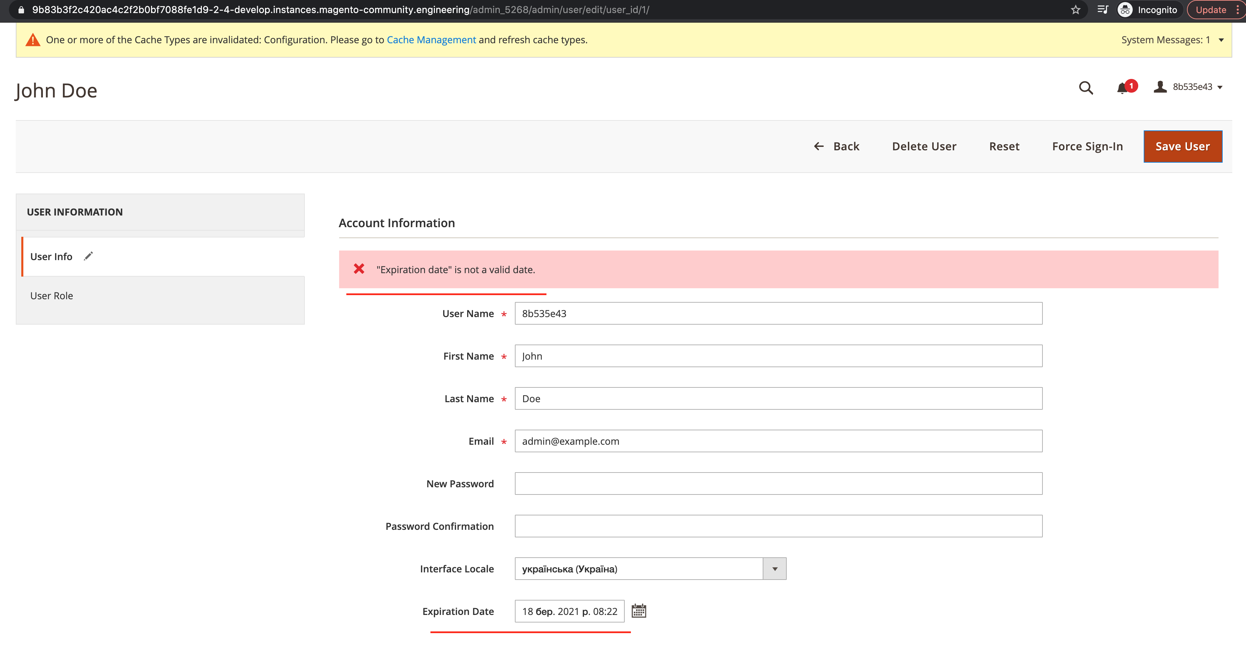Select the User Info tab
Viewport: 1246px width, 652px height.
tap(51, 256)
